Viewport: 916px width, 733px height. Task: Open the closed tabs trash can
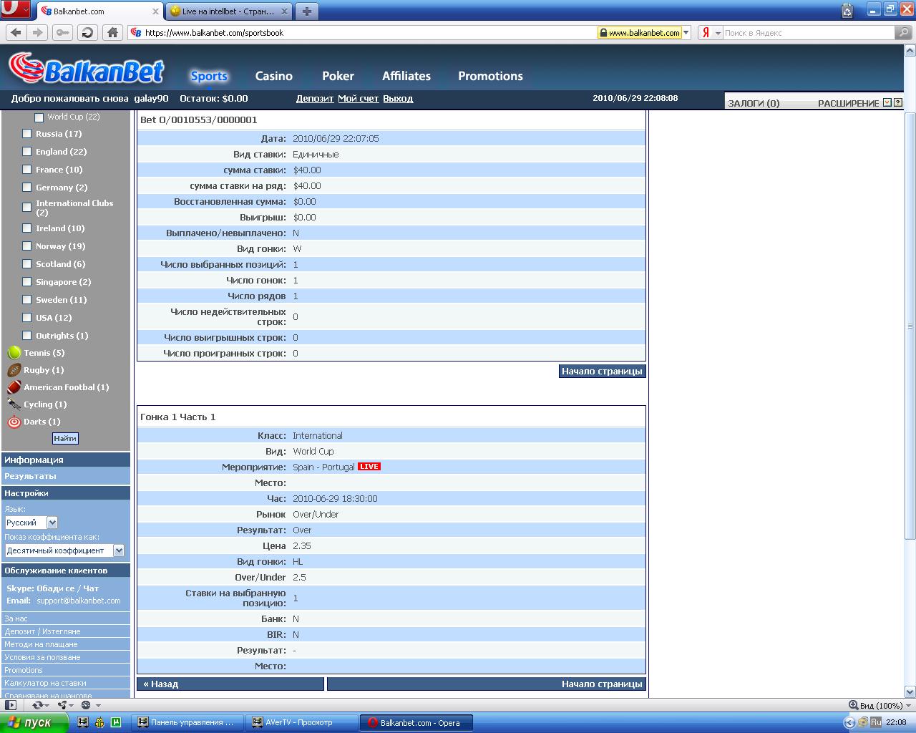[847, 10]
